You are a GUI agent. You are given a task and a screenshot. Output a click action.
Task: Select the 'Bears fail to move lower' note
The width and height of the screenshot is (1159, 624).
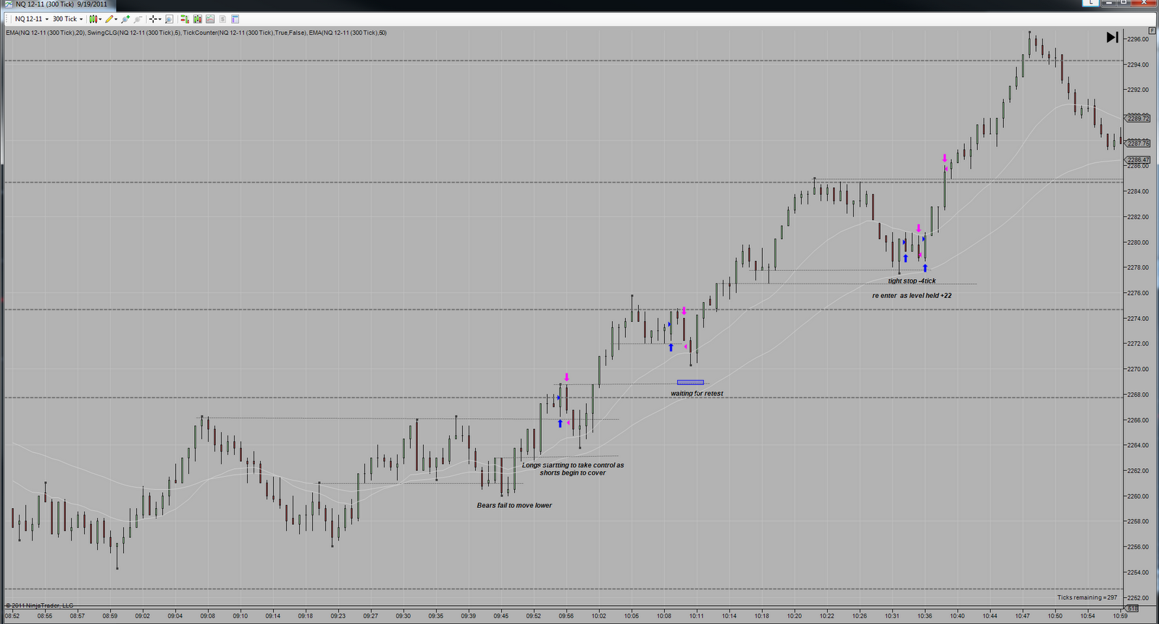514,505
